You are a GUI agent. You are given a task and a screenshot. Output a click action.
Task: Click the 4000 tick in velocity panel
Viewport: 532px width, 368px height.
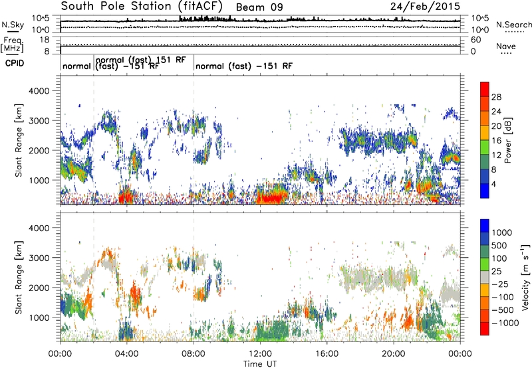pyautogui.click(x=39, y=228)
